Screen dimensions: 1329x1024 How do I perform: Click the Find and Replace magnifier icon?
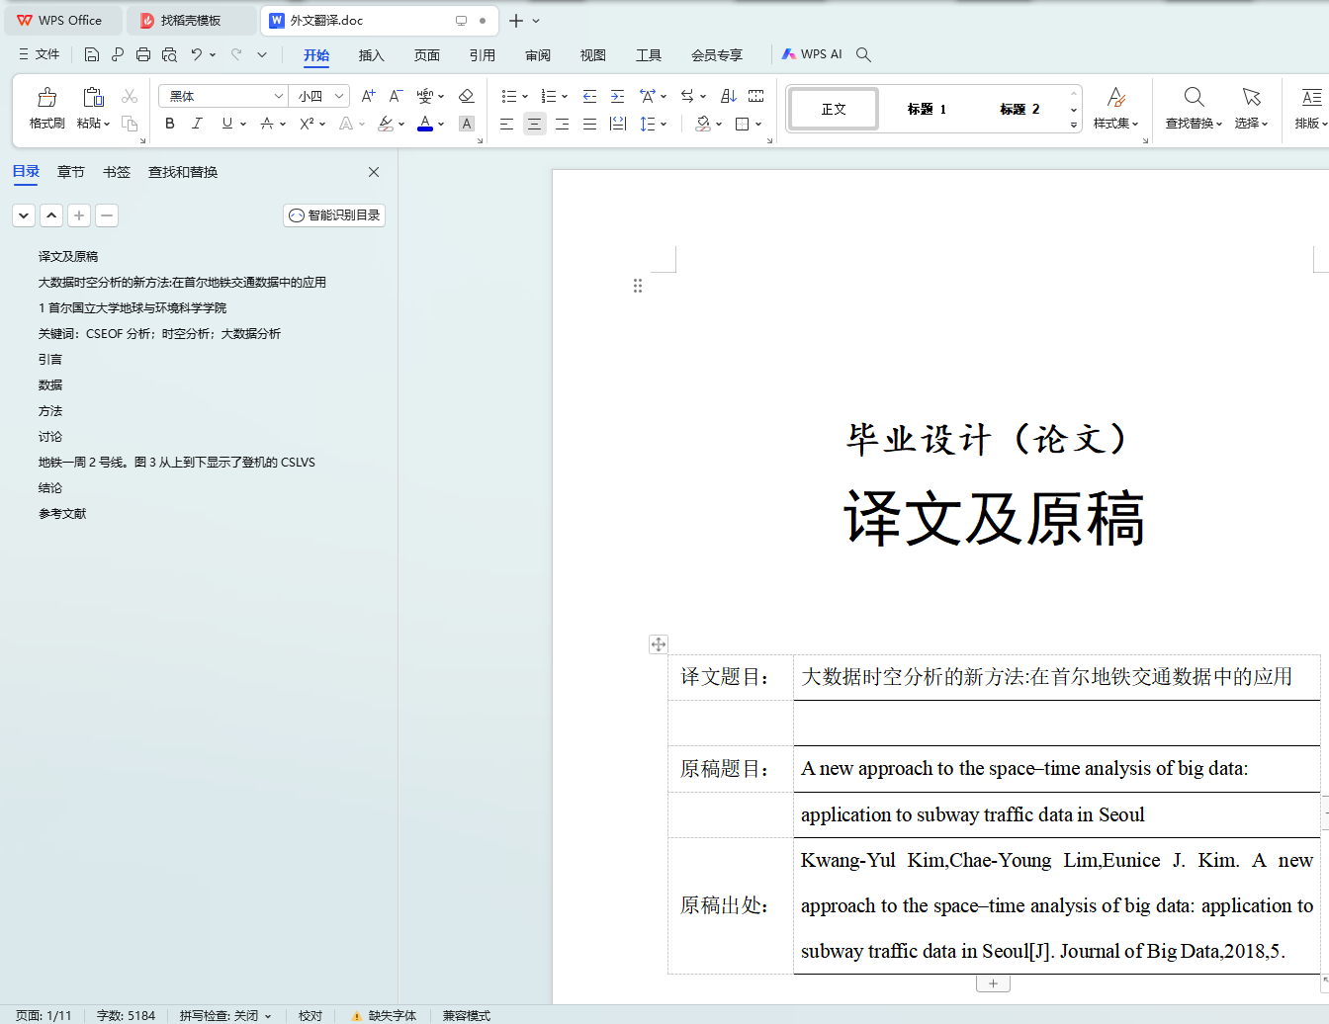tap(1194, 97)
